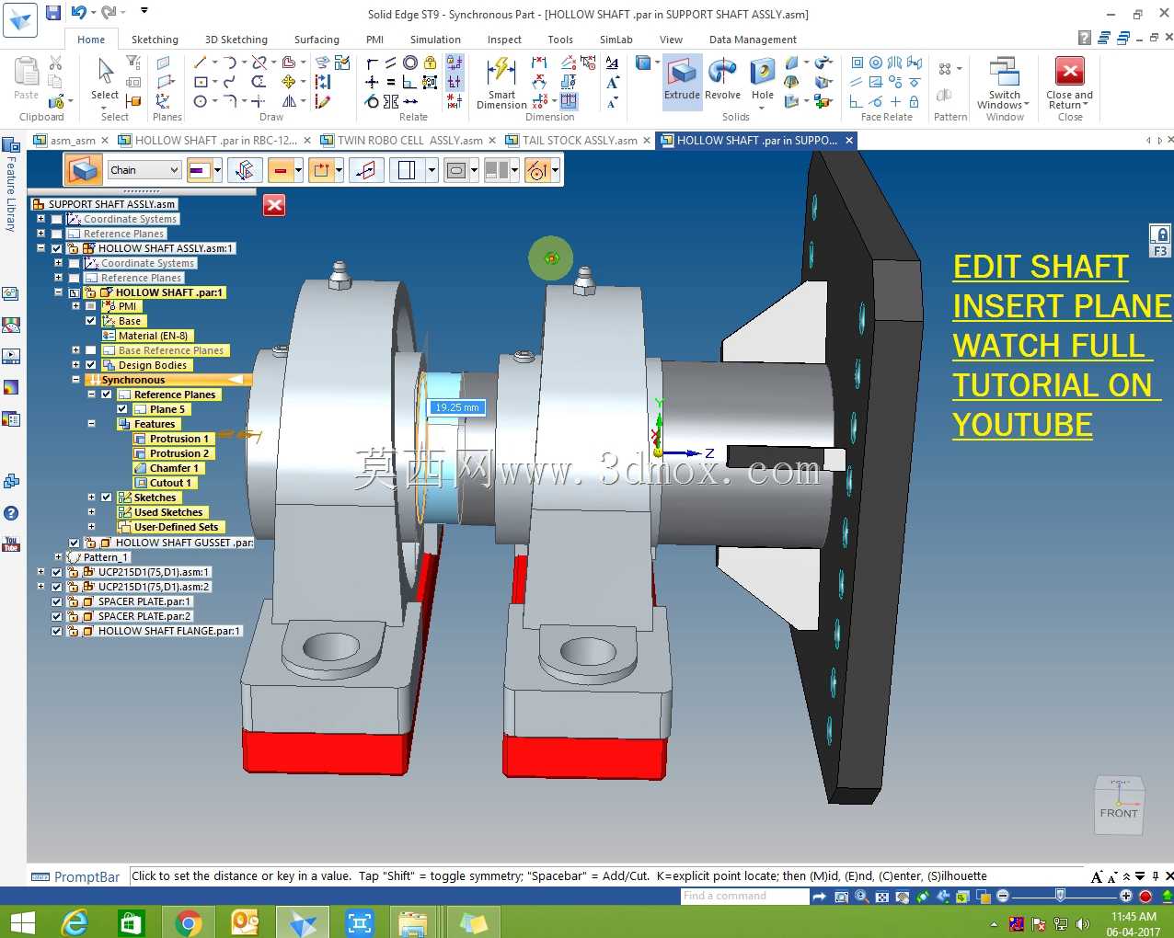Expand UCP215D1(75,D1).asm:1 node

[40, 572]
